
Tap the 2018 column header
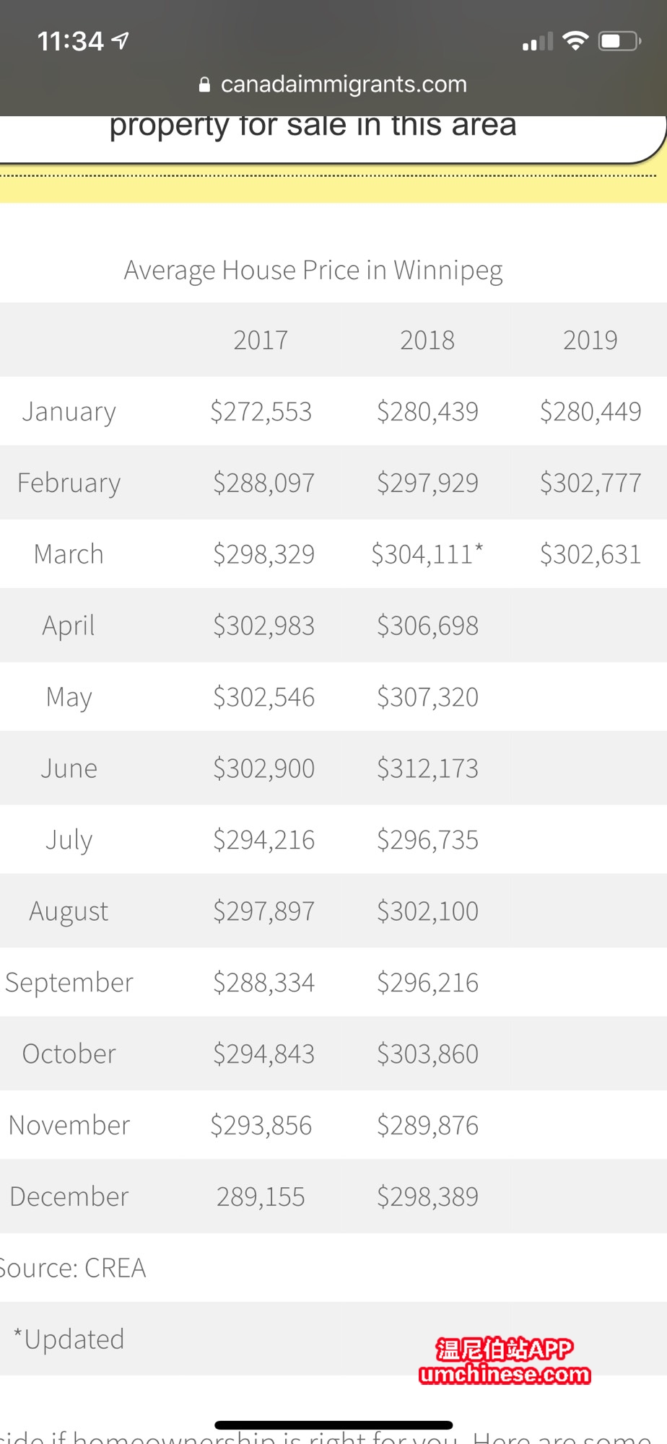click(427, 340)
